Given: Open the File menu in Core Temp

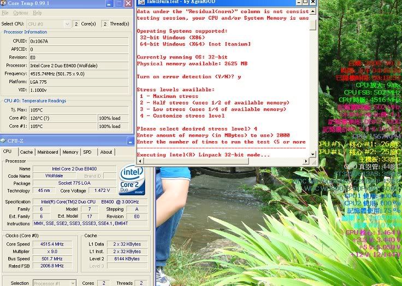Looking at the screenshot, I should 5,13.
